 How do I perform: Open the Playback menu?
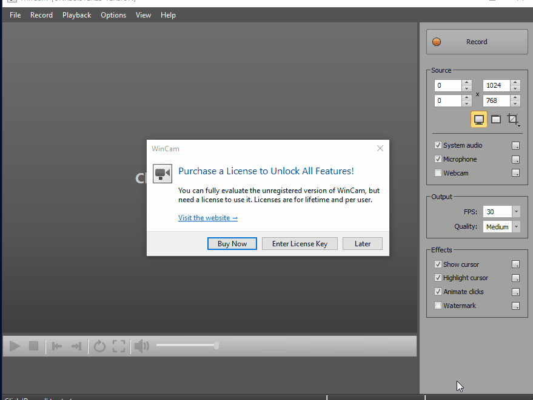click(x=77, y=15)
